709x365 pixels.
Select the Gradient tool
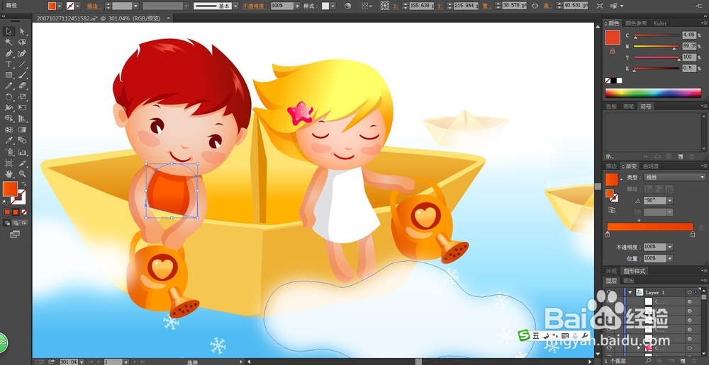[22, 130]
